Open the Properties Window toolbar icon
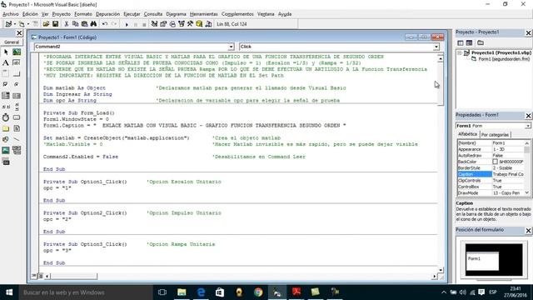This screenshot has width=533, height=300. click(x=163, y=24)
